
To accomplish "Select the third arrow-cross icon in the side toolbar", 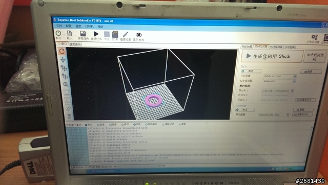I will [x=65, y=76].
